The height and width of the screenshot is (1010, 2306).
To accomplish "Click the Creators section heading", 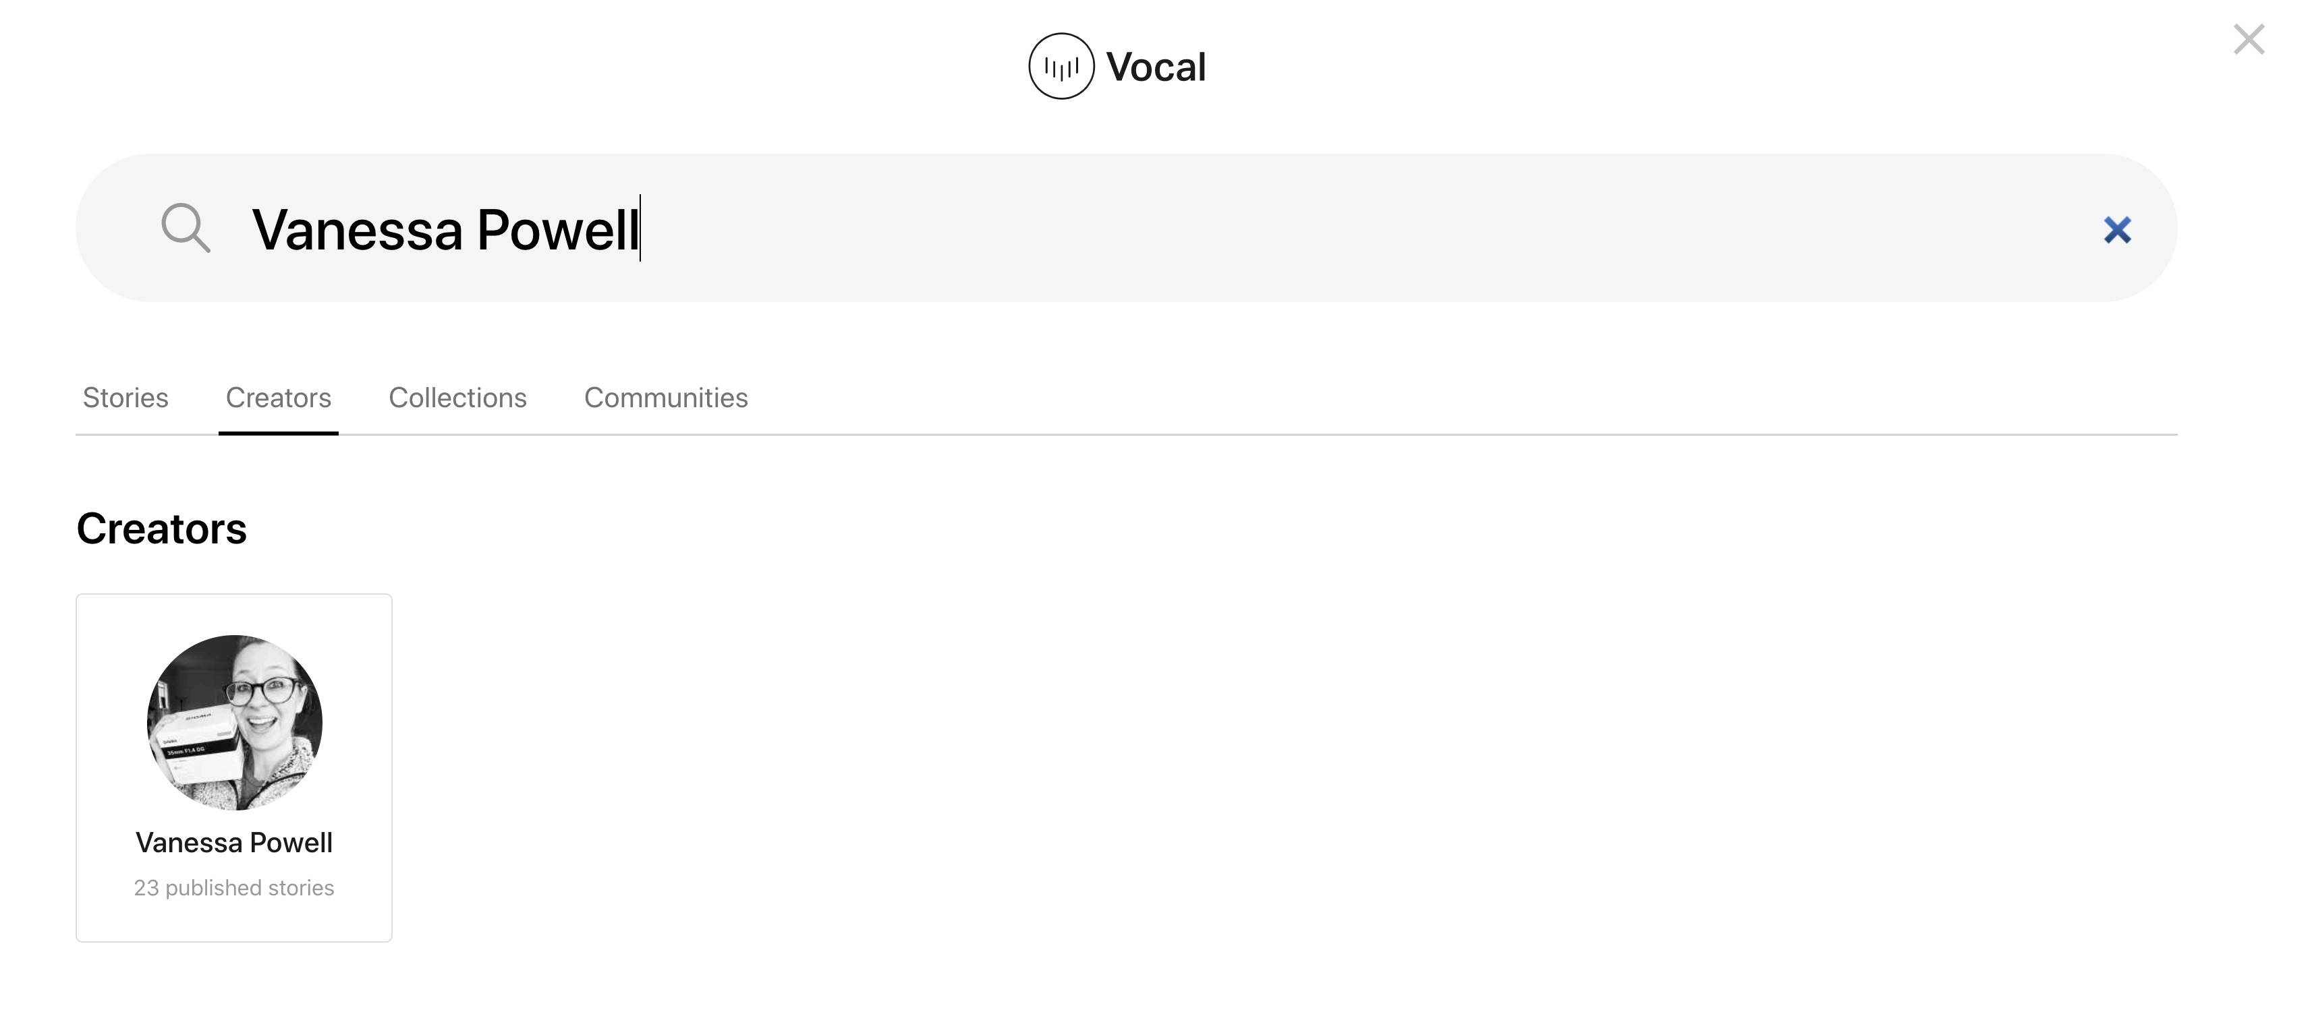I will [x=161, y=529].
